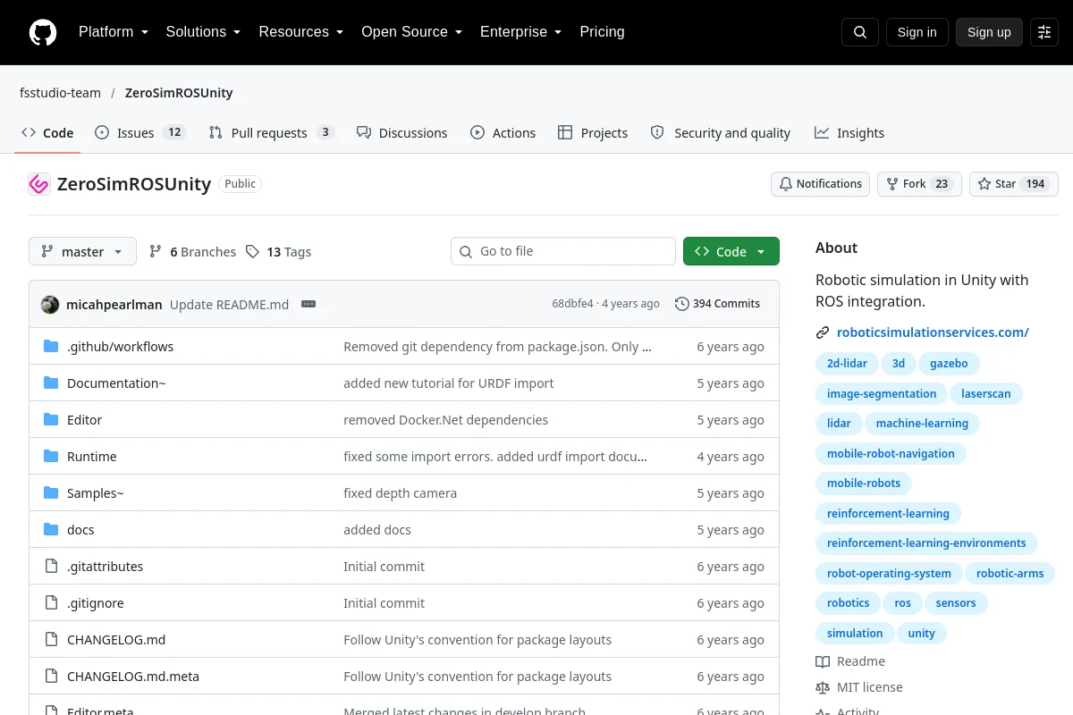Open 'removed Docker.Net dependencies' commit message
The image size is (1073, 715).
click(x=446, y=420)
